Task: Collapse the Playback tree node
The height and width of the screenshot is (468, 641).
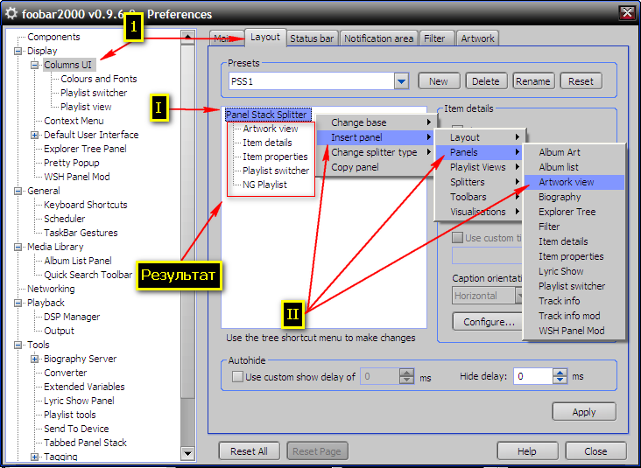Action: 18,303
